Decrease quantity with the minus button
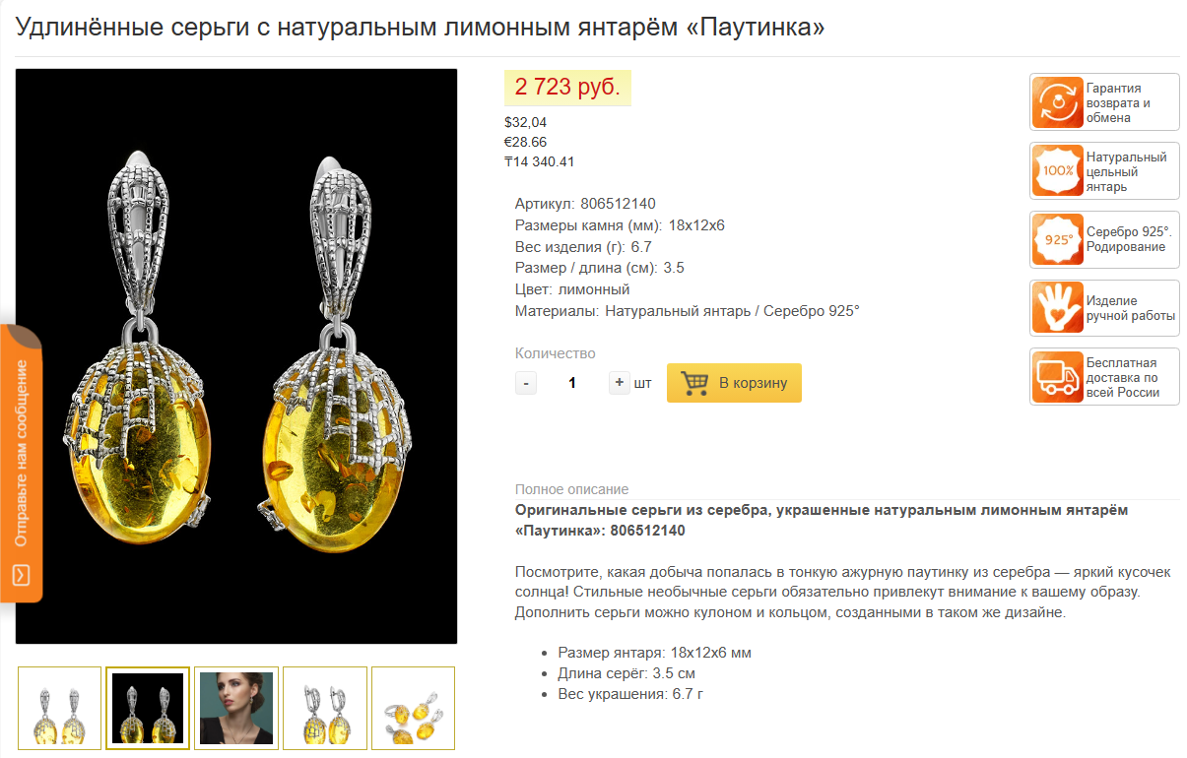Screen dimensions: 1187x758 click(526, 383)
